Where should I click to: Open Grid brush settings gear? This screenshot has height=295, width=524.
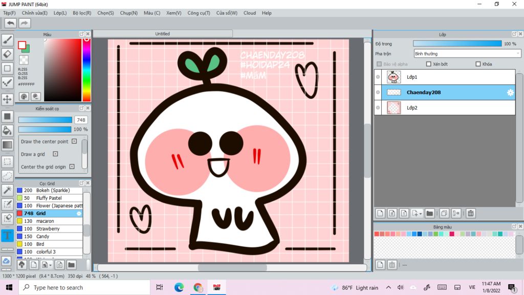79,214
